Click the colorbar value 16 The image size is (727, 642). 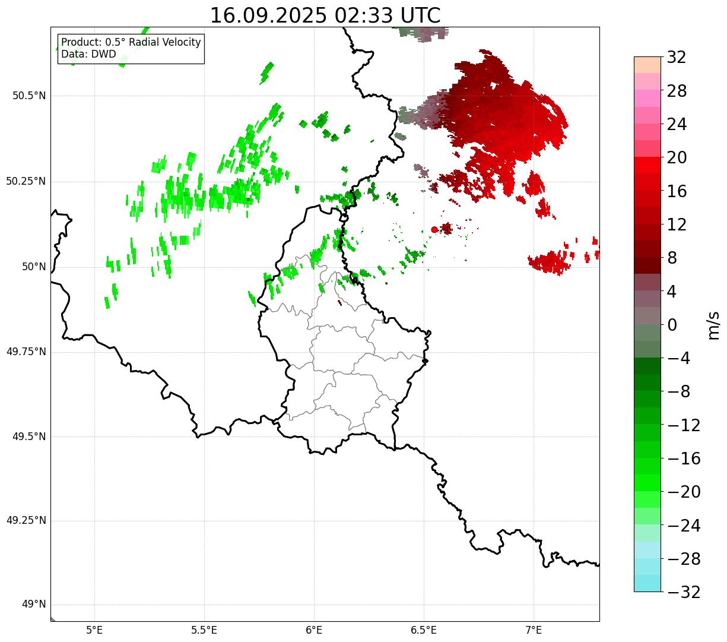click(x=677, y=191)
